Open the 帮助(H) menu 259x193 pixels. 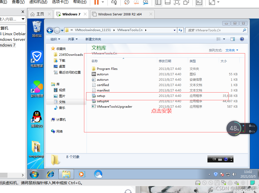point(80,2)
